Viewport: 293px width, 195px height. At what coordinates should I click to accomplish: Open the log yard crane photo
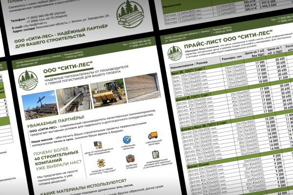point(40,105)
